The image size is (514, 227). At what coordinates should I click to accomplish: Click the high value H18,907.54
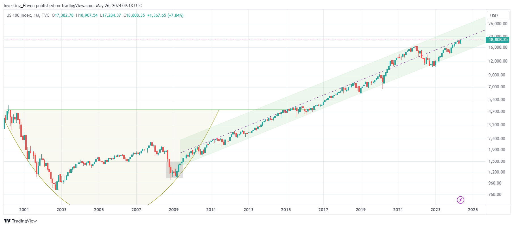87,15
